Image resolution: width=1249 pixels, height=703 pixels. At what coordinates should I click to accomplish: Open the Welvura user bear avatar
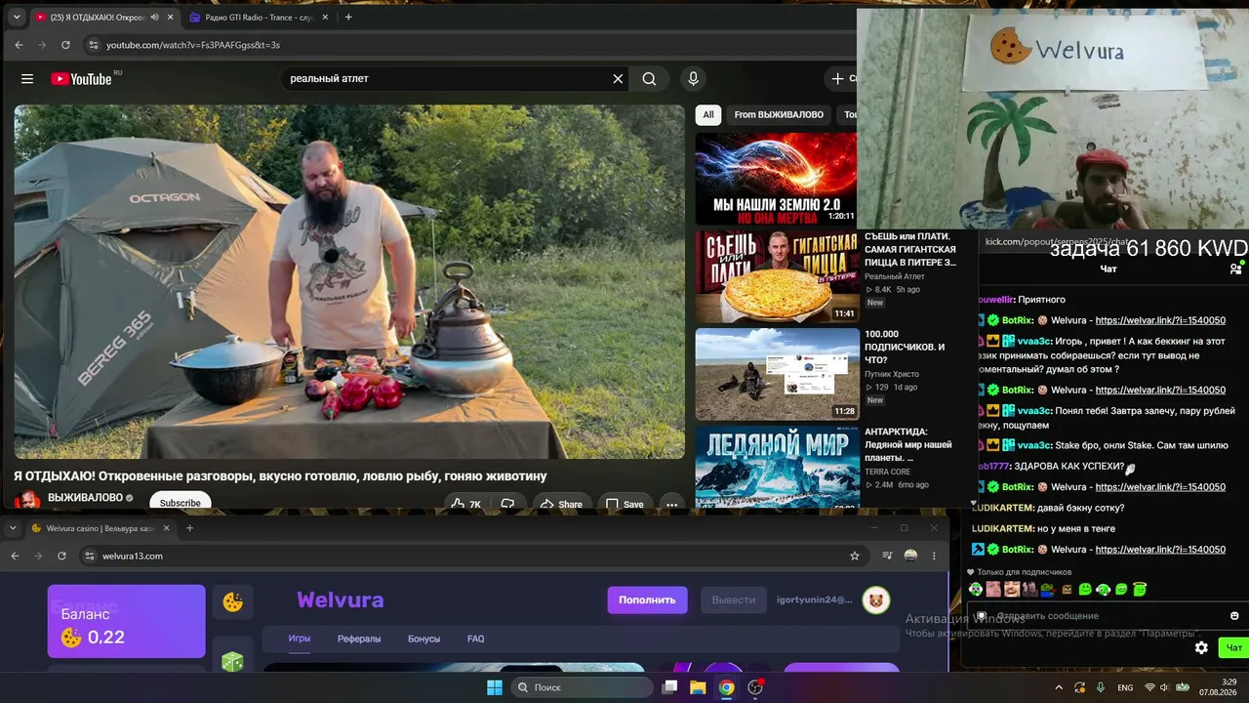pyautogui.click(x=876, y=600)
